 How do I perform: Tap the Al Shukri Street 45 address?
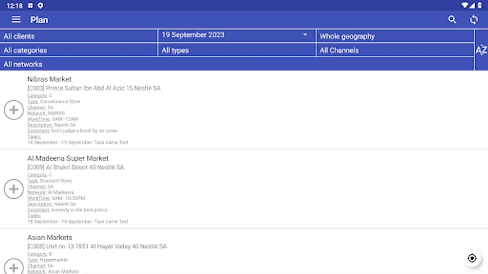[x=76, y=167]
